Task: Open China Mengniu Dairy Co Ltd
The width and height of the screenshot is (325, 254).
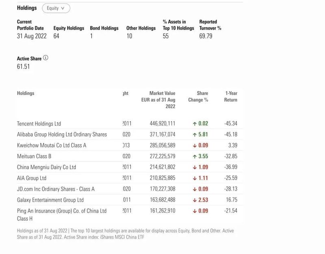Action: 46,167
